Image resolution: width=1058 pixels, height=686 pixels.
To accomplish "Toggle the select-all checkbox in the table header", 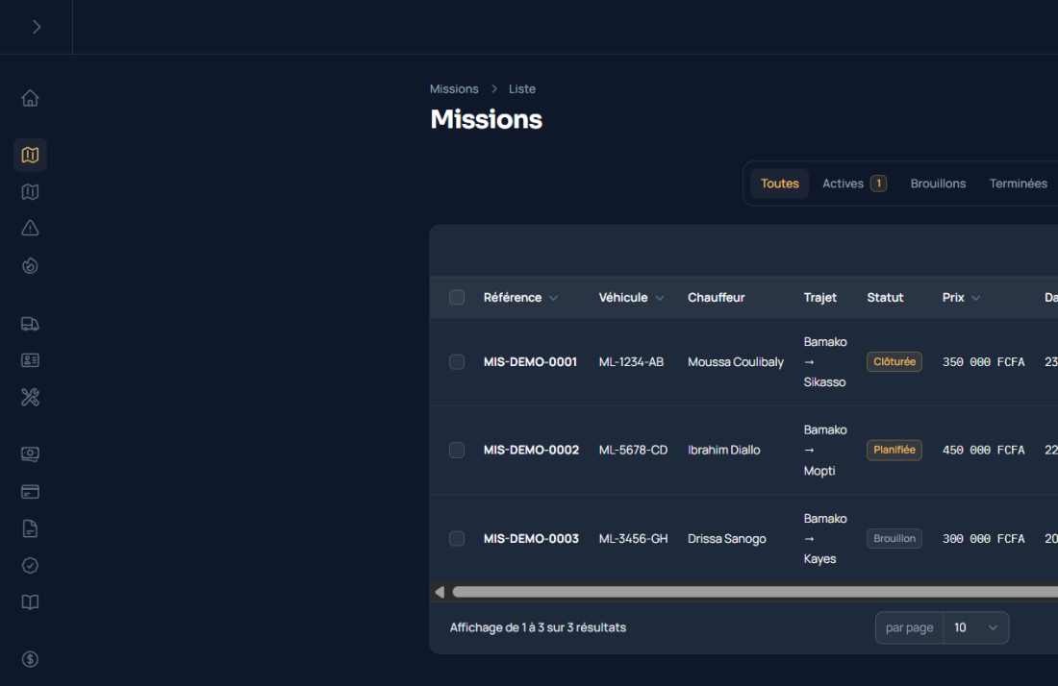I will [457, 297].
